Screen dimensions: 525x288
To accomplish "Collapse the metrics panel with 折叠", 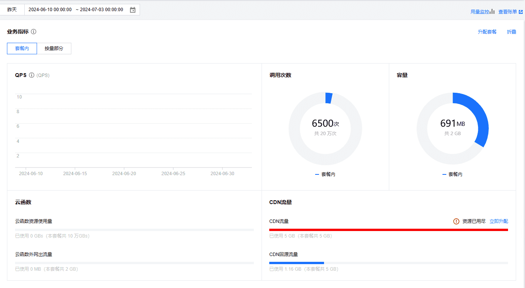I will pyautogui.click(x=511, y=32).
